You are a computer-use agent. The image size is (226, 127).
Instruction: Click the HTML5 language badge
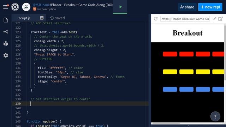35,9
